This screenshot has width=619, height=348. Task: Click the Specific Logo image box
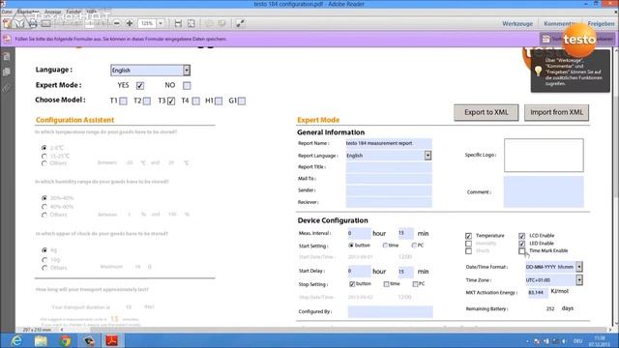click(x=544, y=155)
